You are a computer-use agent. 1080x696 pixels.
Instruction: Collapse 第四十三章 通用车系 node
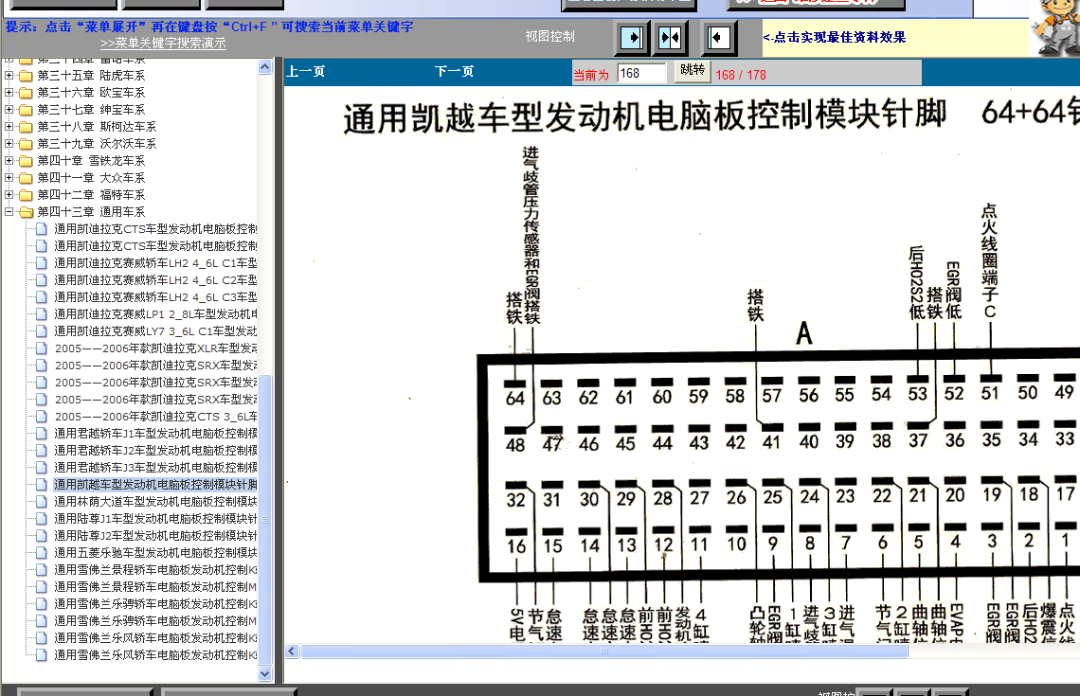pyautogui.click(x=9, y=211)
